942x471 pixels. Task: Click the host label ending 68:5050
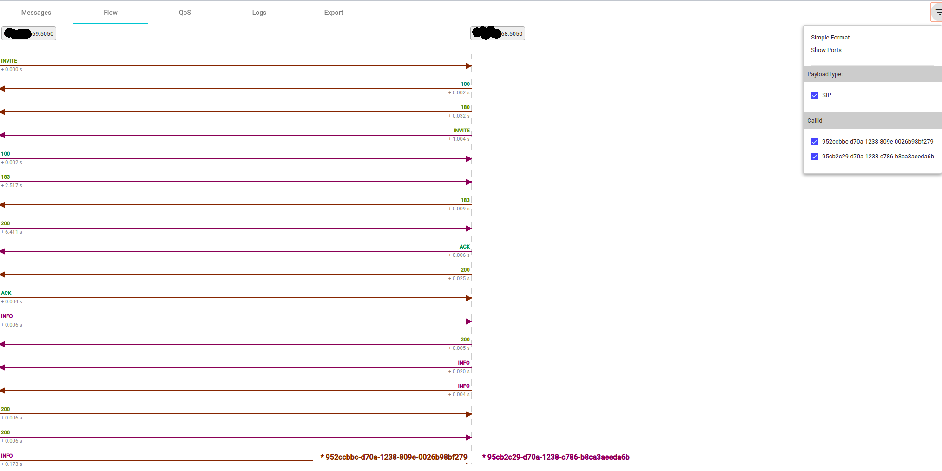[x=498, y=33]
